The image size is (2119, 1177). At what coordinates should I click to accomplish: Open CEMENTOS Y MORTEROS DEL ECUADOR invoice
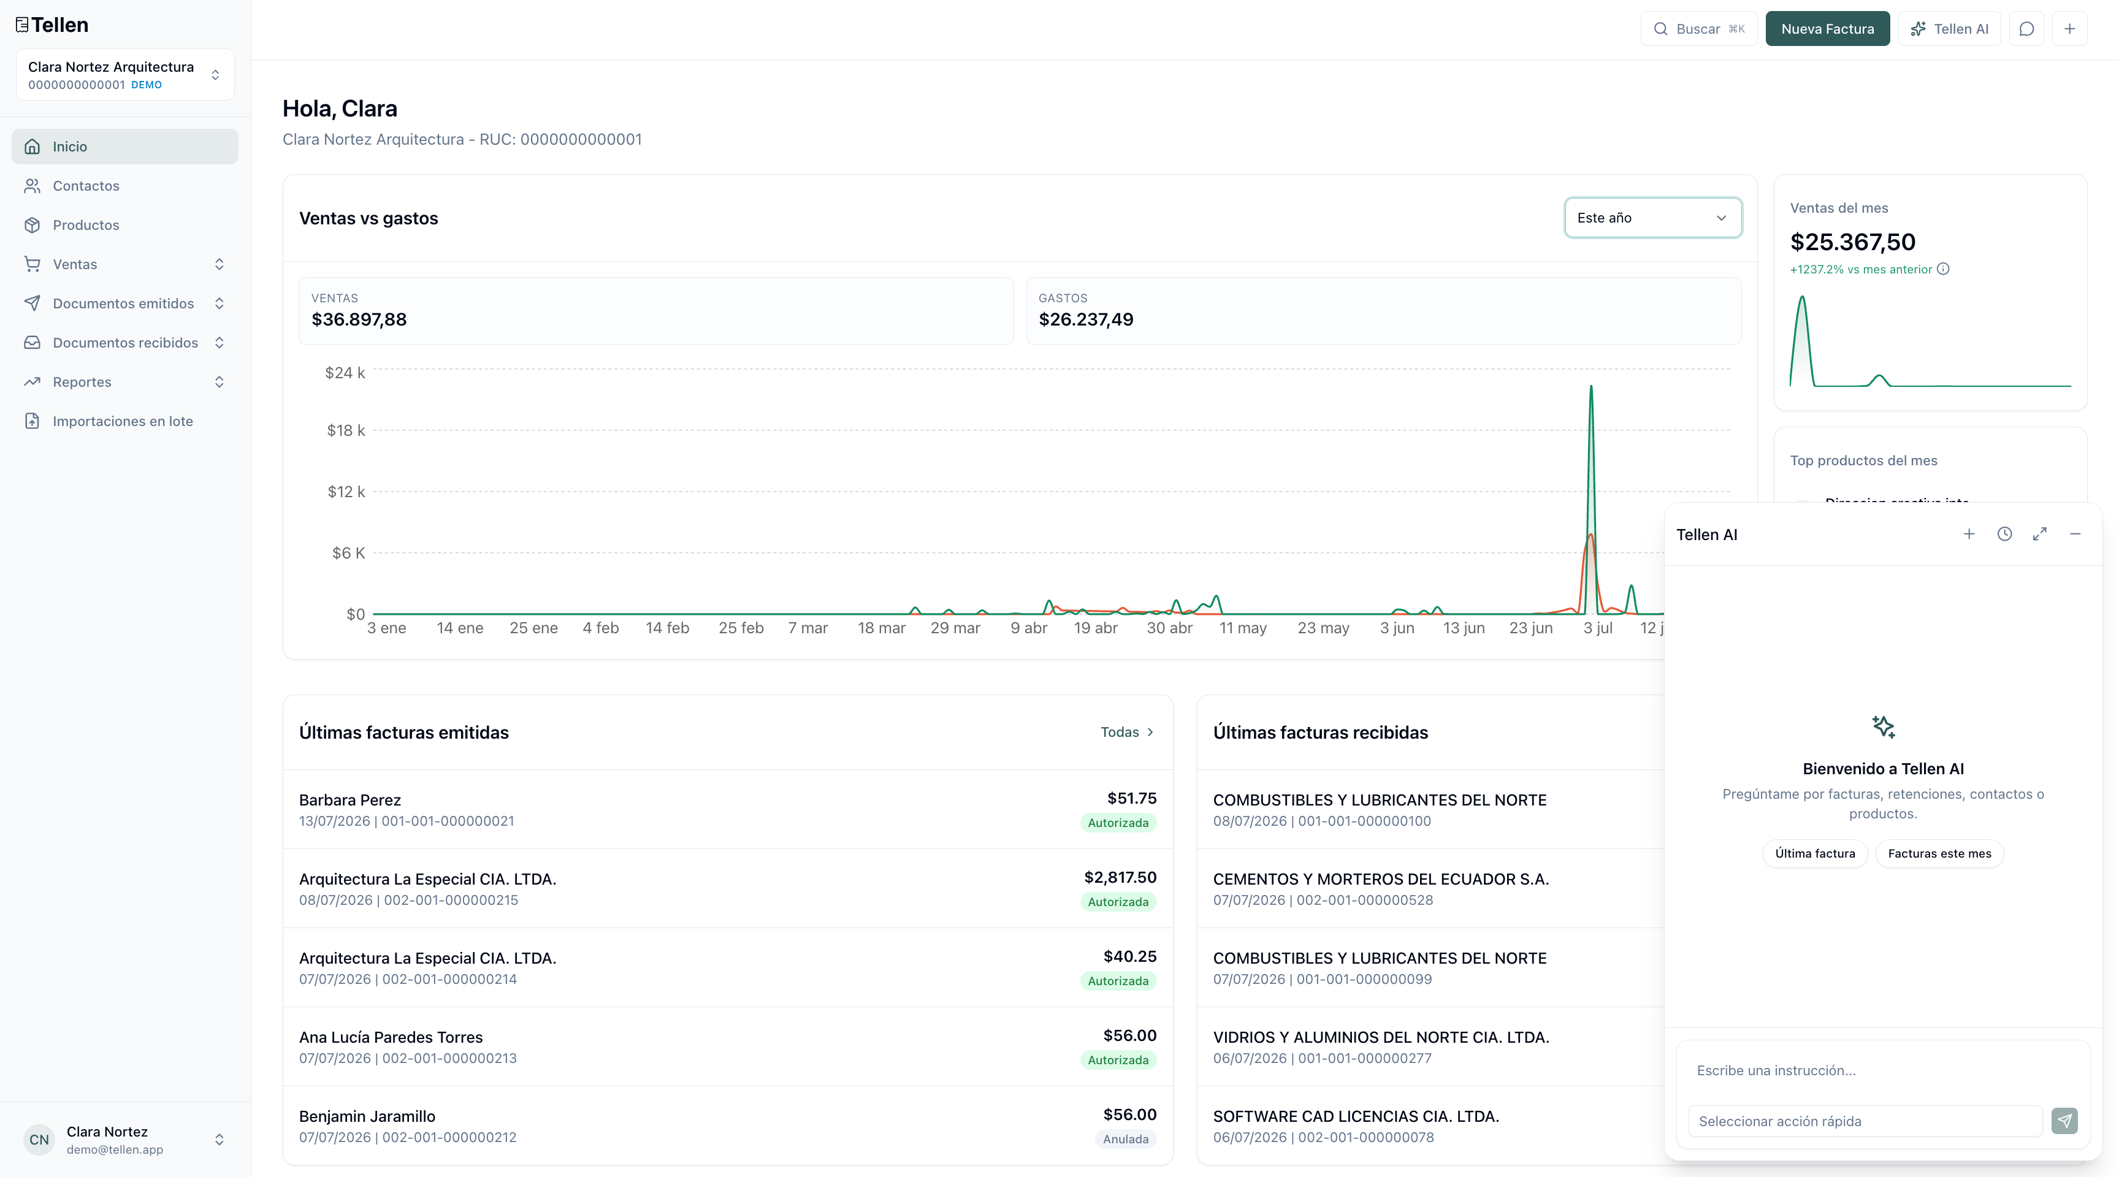click(1430, 888)
